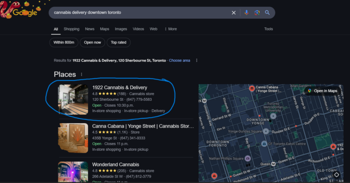The image size is (350, 183).
Task: Click Closes 10:30 p.m. hours text
Action: coord(119,105)
